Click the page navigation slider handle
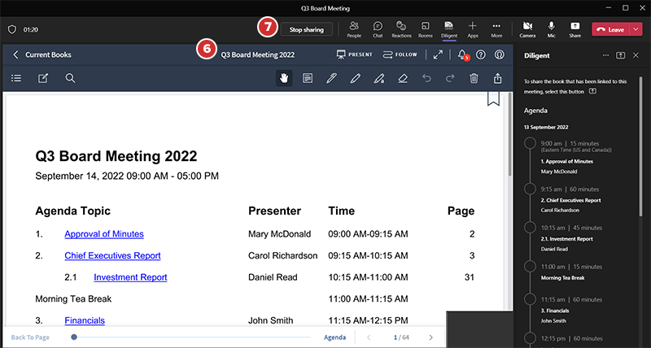Screen dimensions: 651x348 coord(74,337)
